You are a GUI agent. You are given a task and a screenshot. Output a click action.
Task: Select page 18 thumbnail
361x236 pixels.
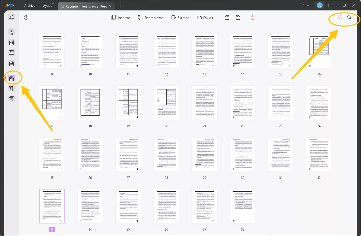[90, 103]
